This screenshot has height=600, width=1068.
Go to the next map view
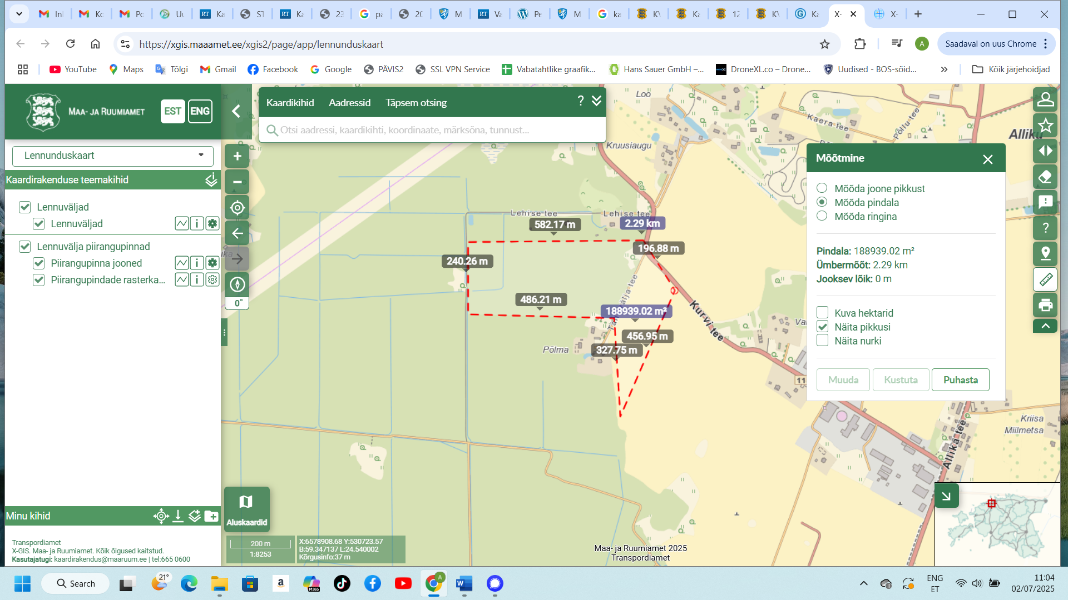(237, 259)
